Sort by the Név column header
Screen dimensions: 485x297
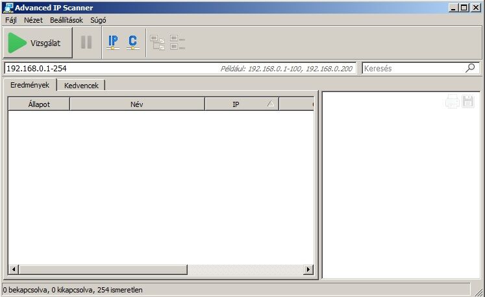pos(137,104)
